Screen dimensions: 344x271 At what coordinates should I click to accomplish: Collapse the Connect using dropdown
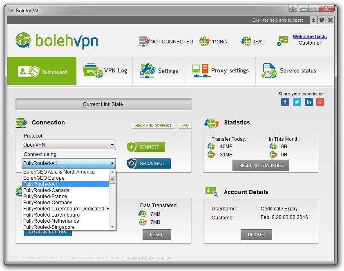tap(69, 163)
